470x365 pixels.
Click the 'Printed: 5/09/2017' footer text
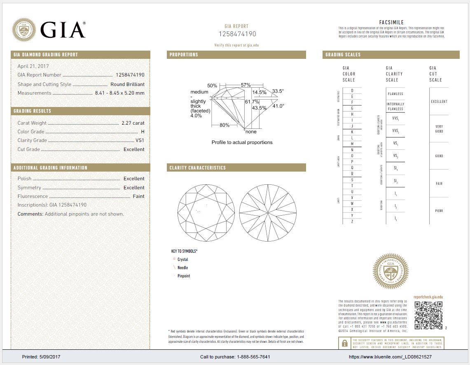pos(41,357)
